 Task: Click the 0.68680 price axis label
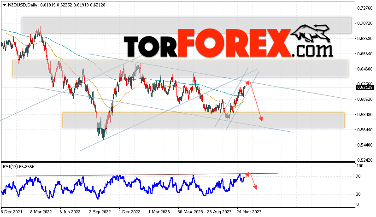pos(365,39)
